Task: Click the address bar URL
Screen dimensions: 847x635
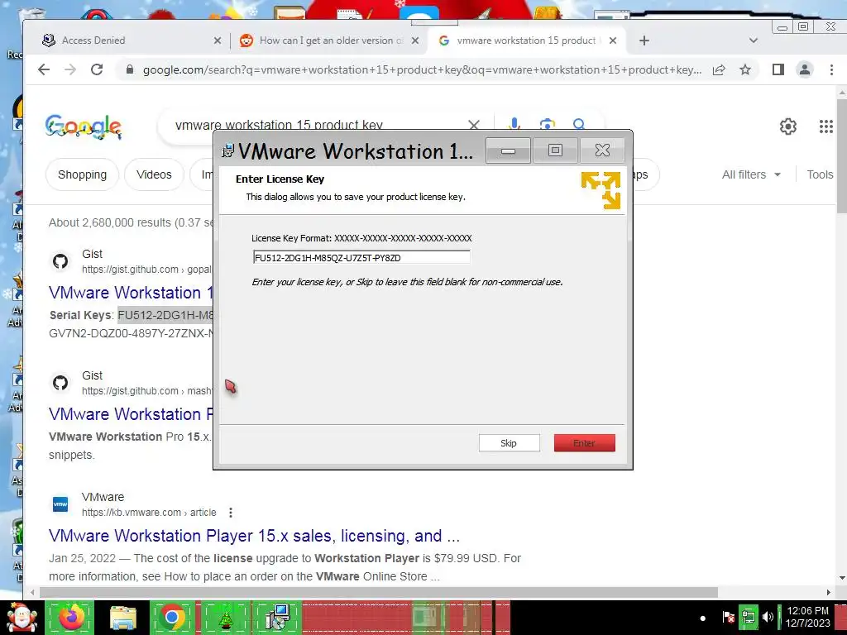Action: pos(423,69)
